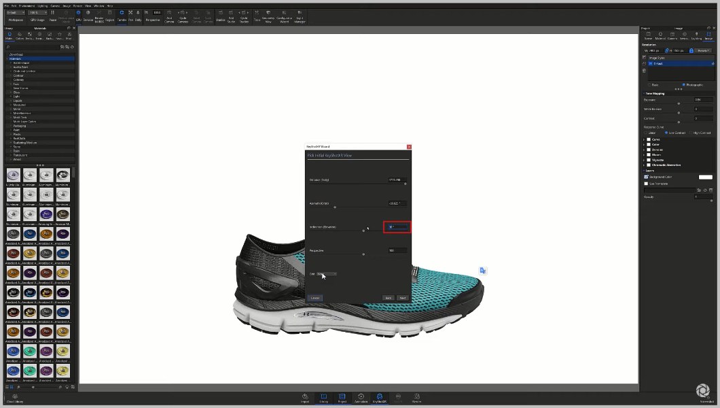
Task: Select the Photographic radio button
Action: [x=683, y=85]
